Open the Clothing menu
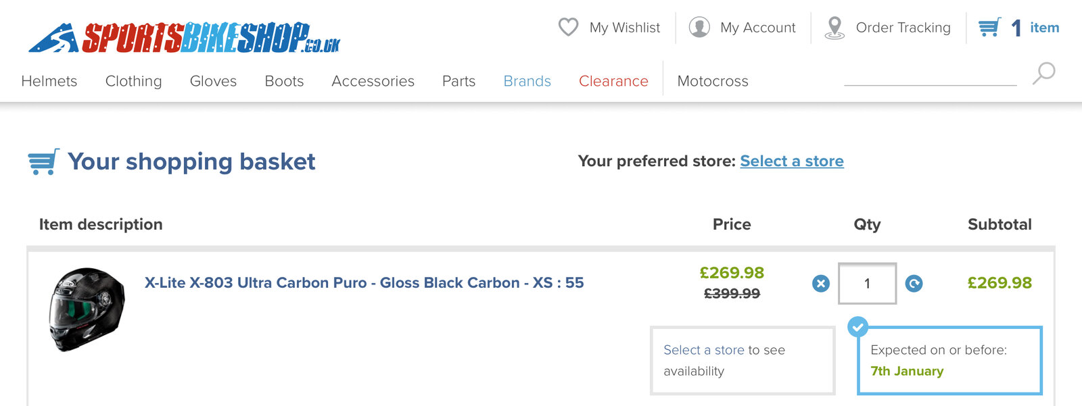The width and height of the screenshot is (1082, 406). coord(133,81)
